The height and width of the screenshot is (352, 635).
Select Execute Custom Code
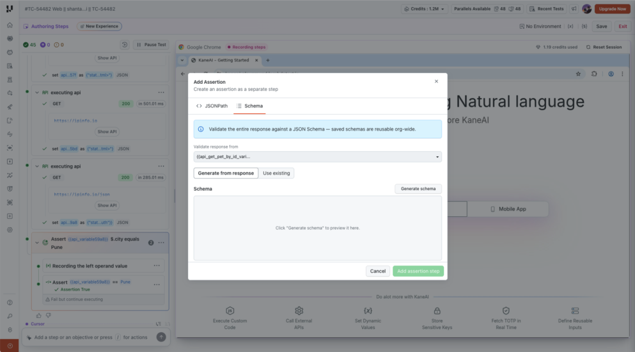coord(230,318)
